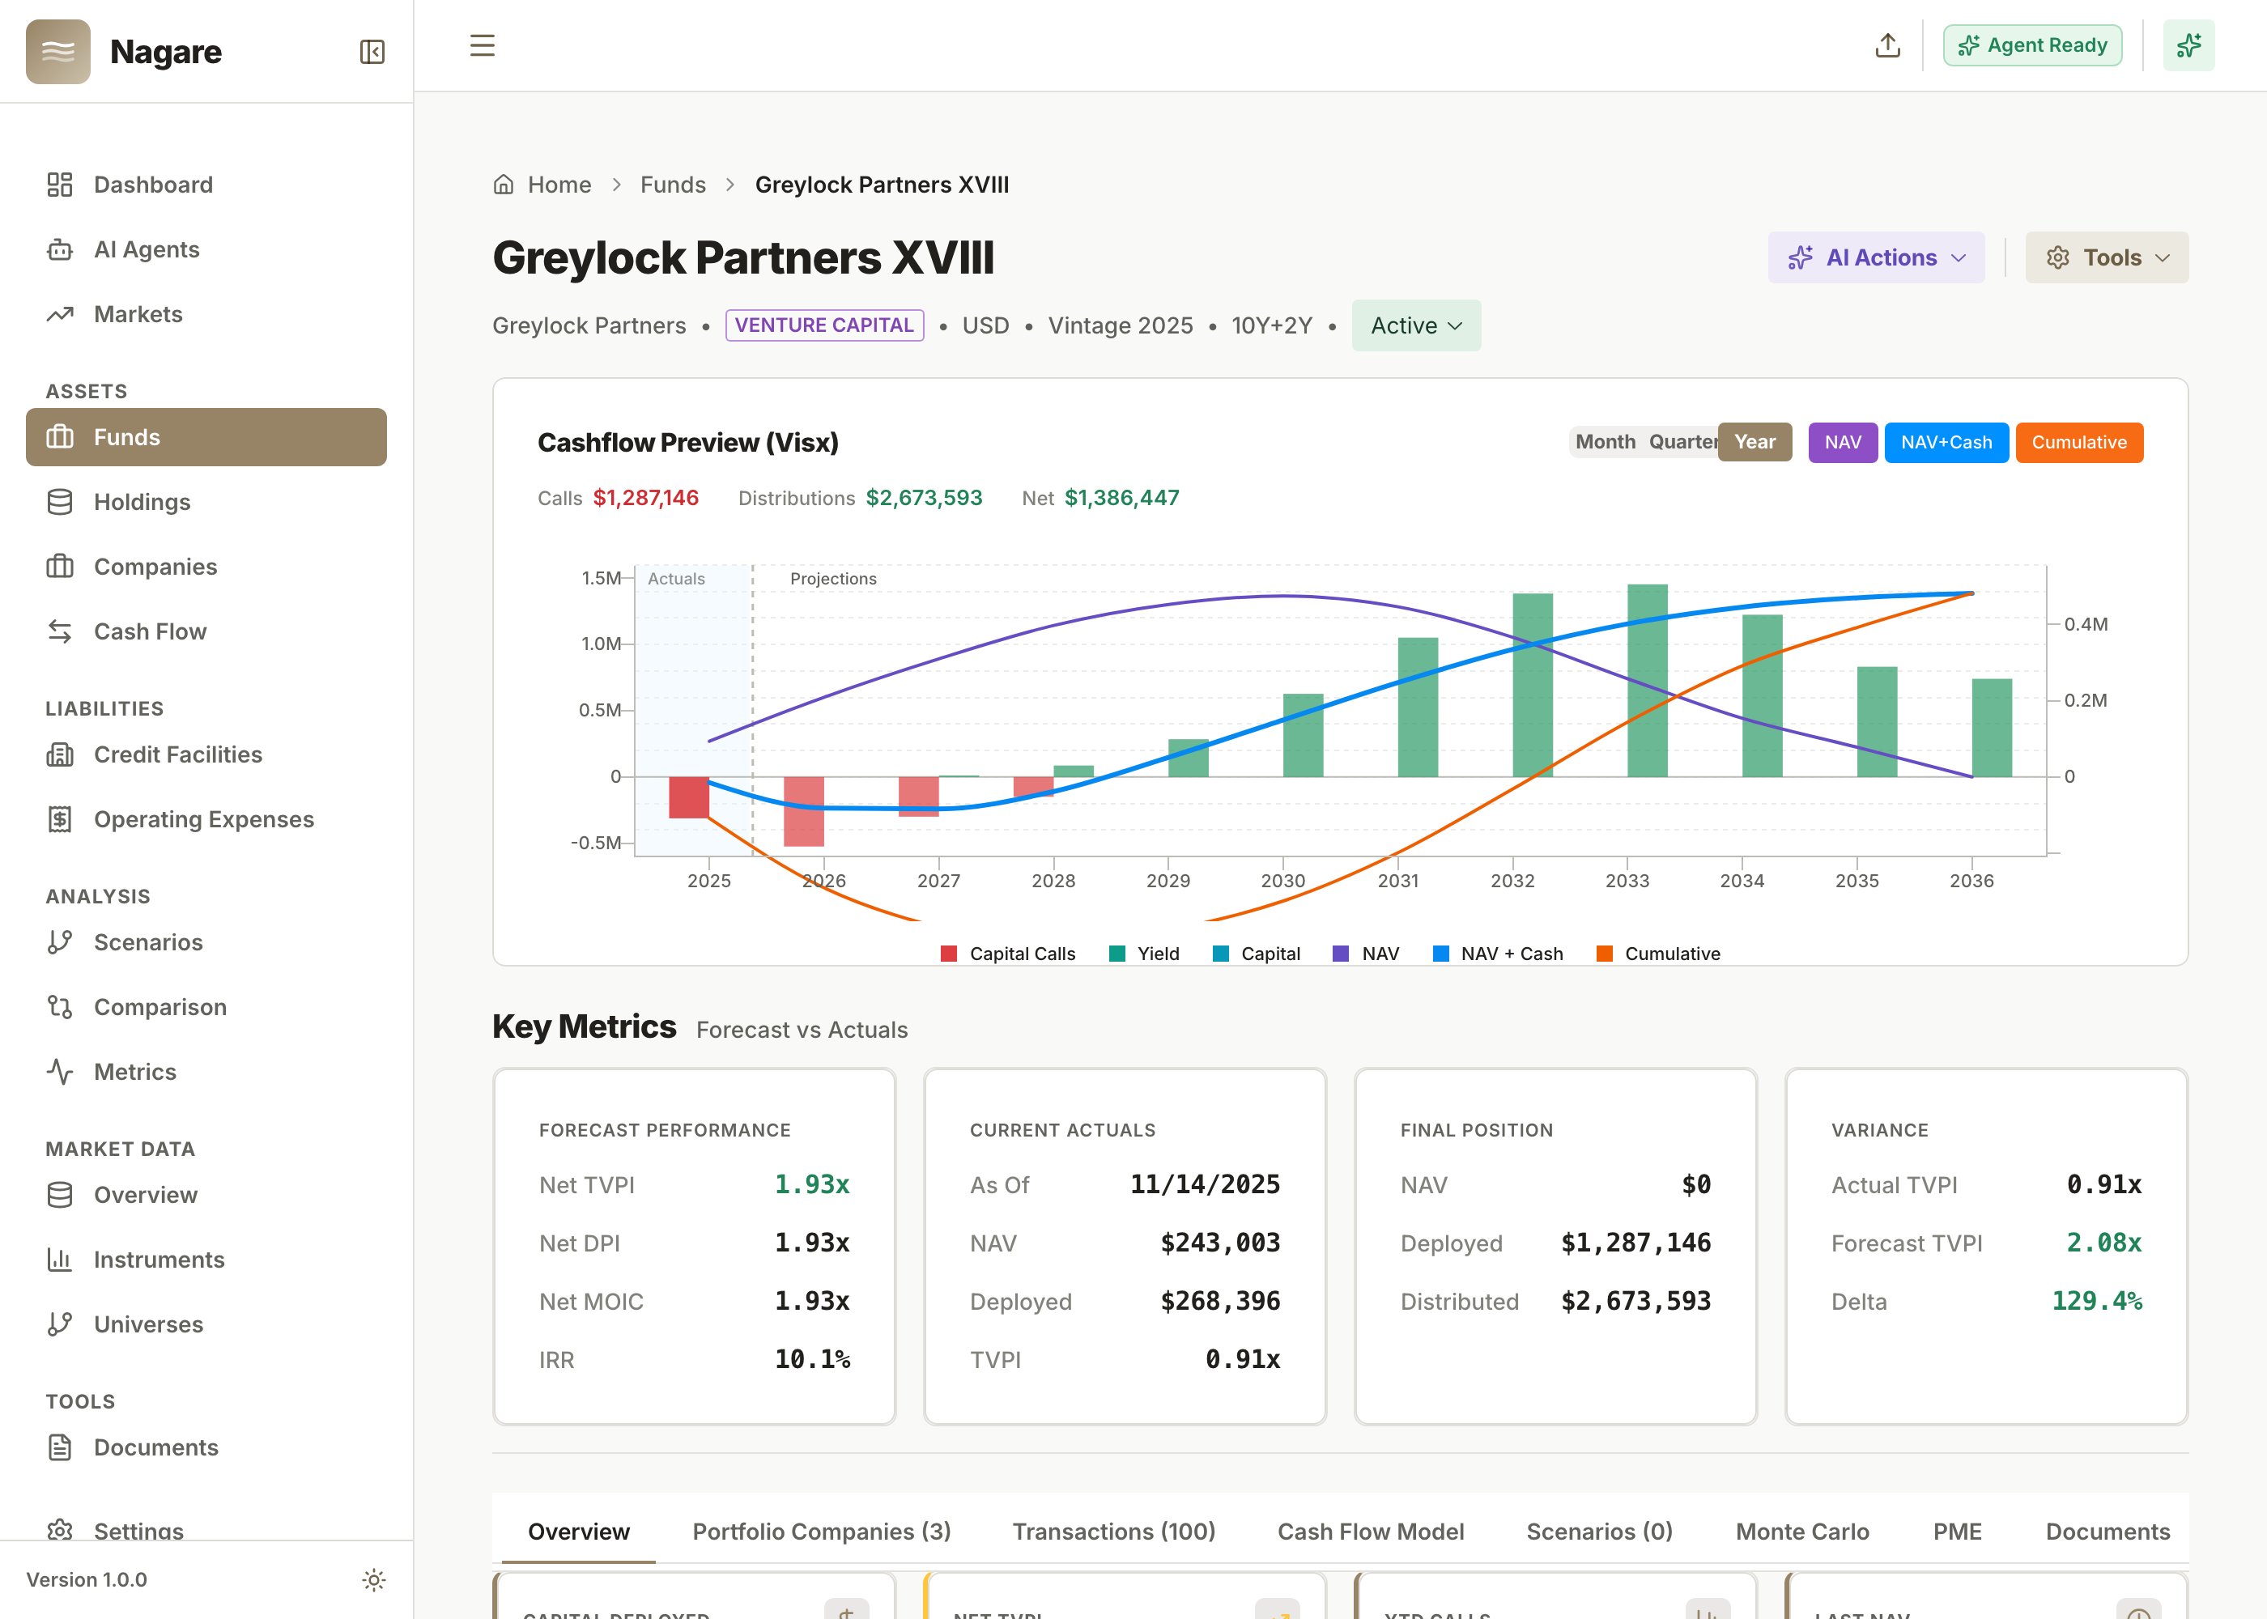Screen dimensions: 2267x1619
Task: Open the Monte Carlo tab
Action: pyautogui.click(x=1802, y=1532)
